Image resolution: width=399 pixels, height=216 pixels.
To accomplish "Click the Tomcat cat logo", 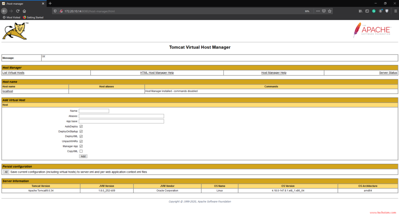I will pos(16,31).
